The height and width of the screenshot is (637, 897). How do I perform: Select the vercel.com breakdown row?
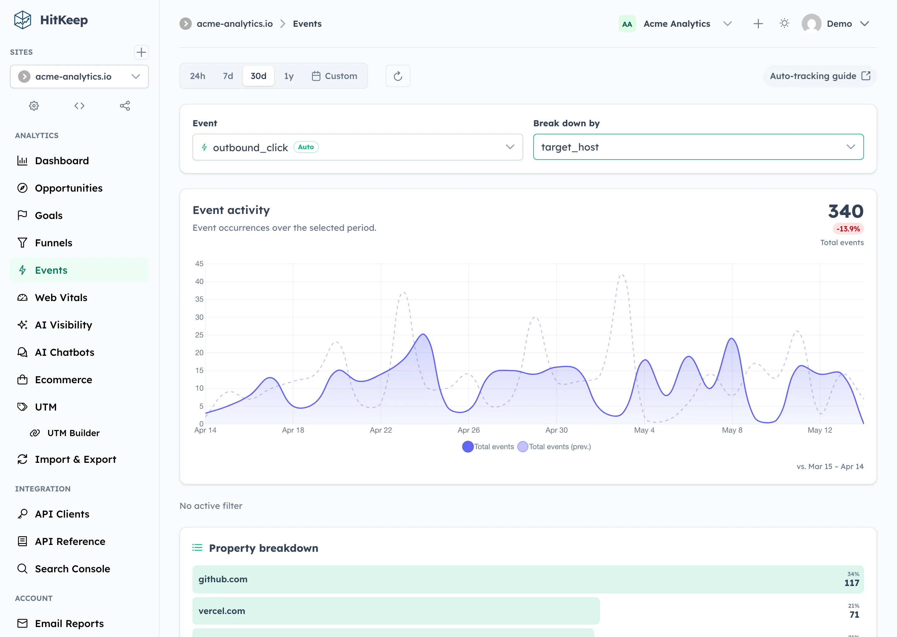click(x=528, y=611)
